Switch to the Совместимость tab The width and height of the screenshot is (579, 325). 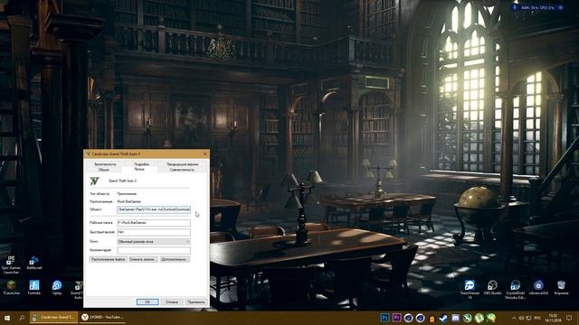(182, 170)
